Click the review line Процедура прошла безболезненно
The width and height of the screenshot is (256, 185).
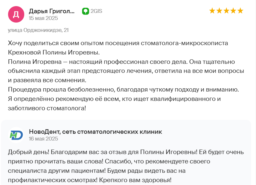[x=123, y=90]
